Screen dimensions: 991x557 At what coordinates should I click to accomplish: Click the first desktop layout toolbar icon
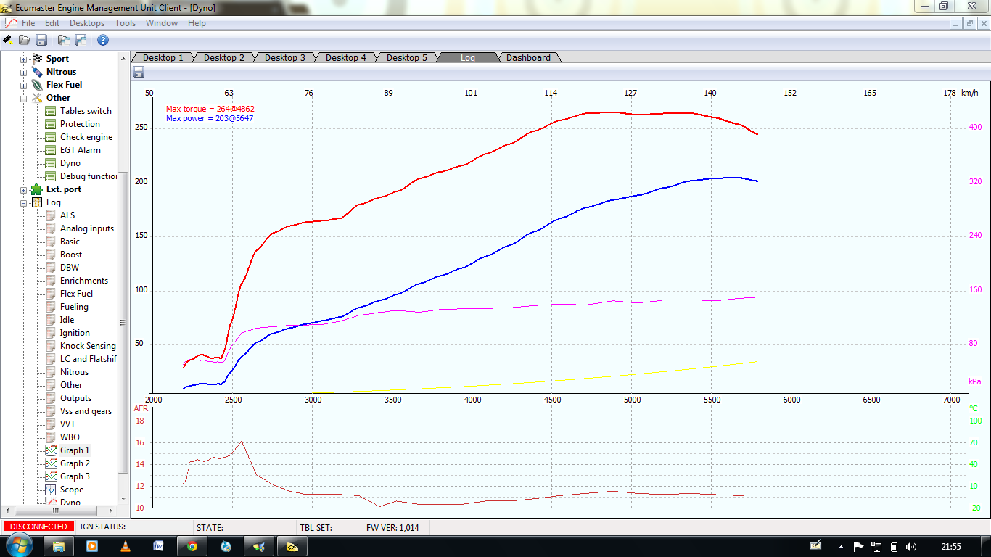pyautogui.click(x=64, y=40)
